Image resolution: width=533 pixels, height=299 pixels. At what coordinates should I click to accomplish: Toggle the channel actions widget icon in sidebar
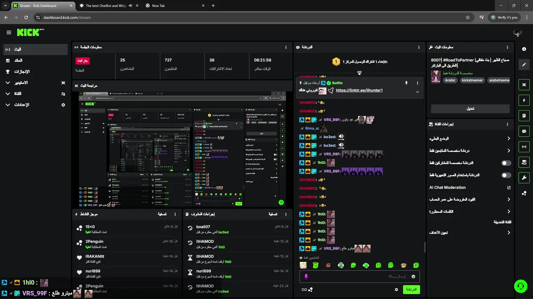(524, 162)
